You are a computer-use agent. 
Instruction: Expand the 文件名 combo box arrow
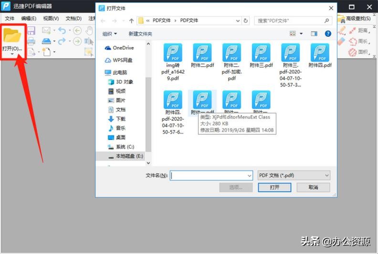[x=249, y=176]
